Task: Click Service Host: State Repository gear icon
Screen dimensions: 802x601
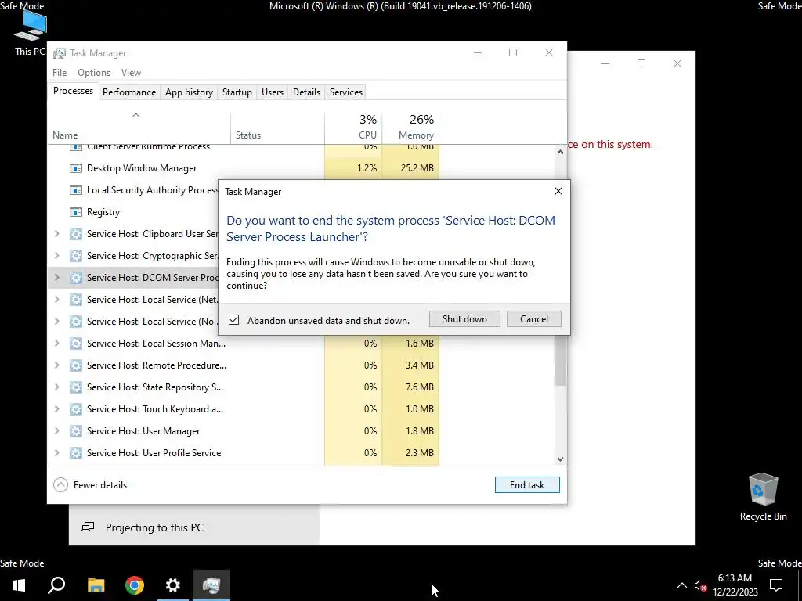Action: (76, 387)
